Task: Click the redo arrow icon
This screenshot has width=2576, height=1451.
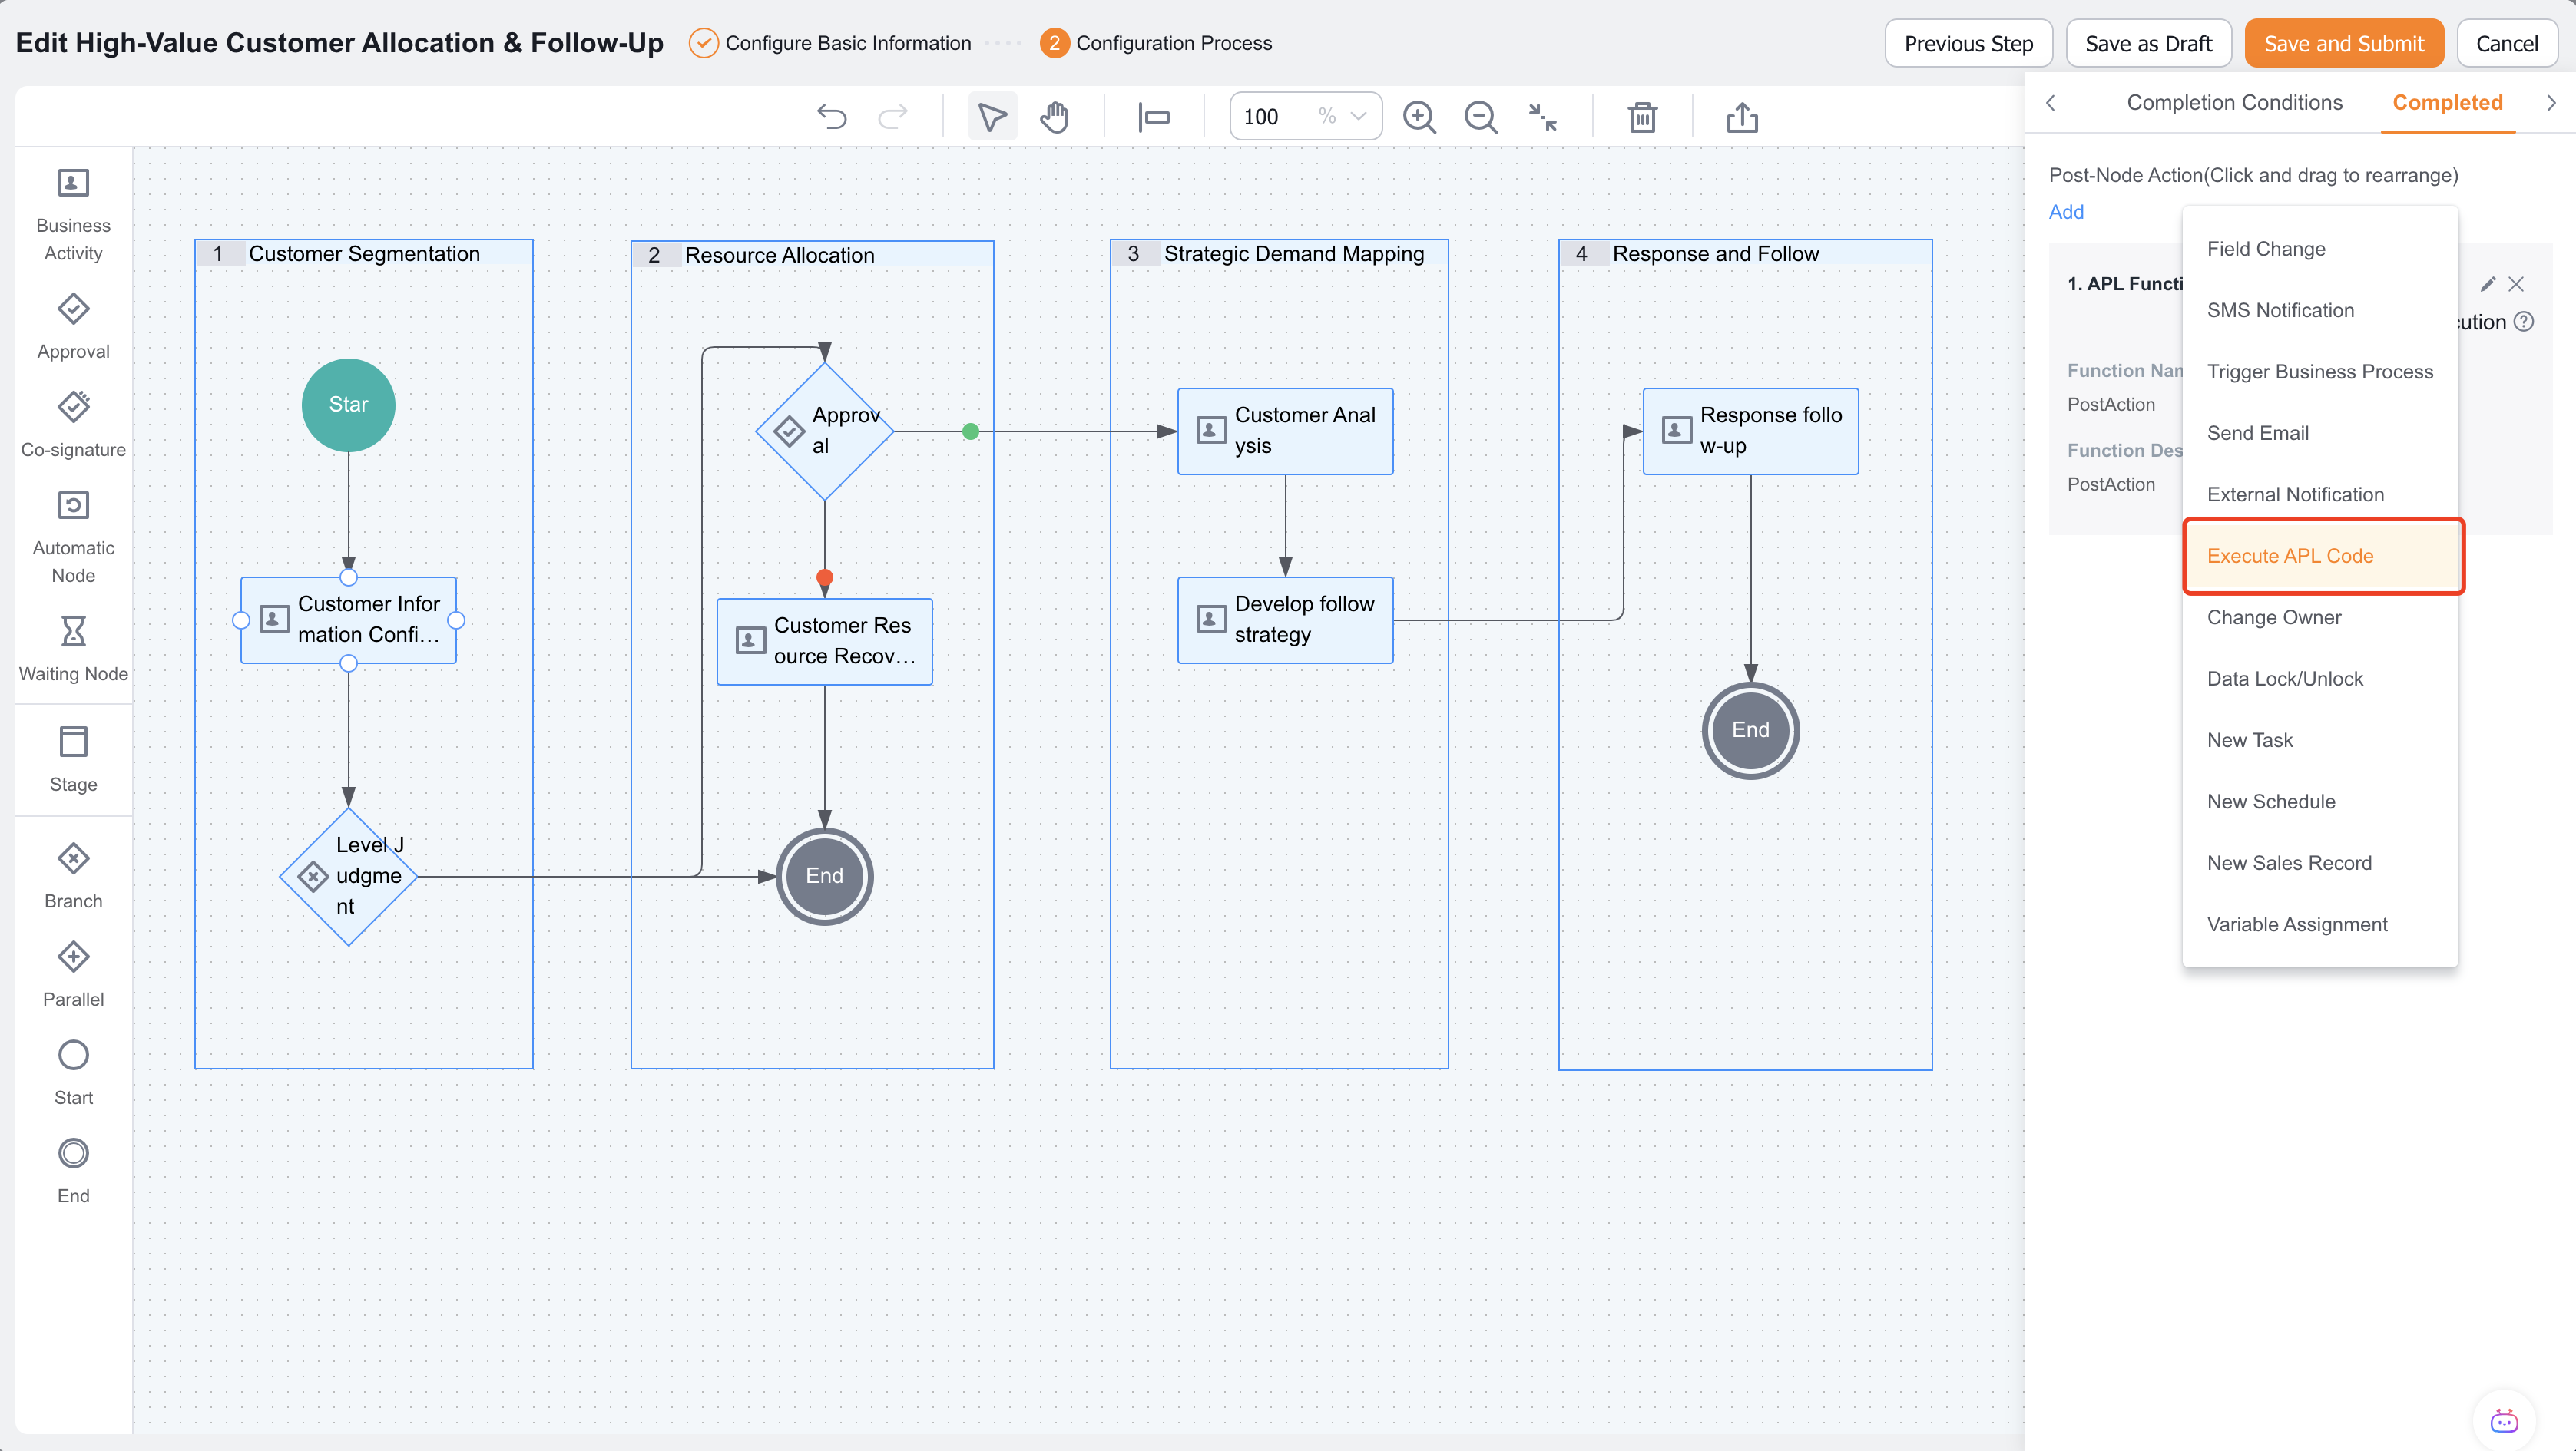Action: pos(892,117)
